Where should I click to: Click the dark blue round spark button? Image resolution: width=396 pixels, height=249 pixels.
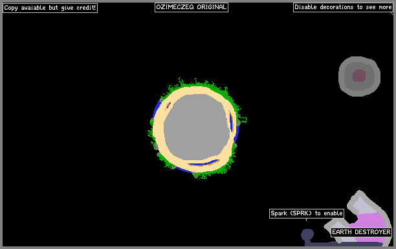coord(307,235)
